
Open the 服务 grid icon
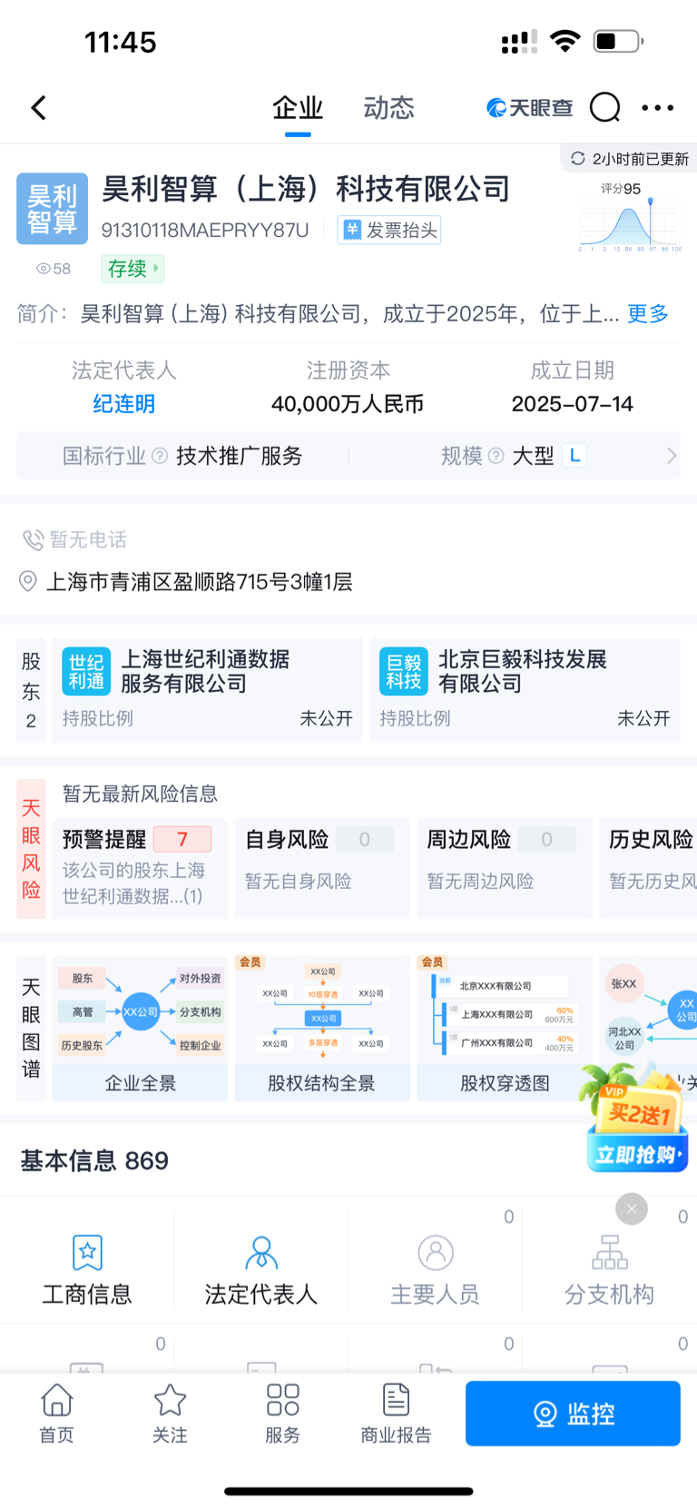tap(282, 1400)
